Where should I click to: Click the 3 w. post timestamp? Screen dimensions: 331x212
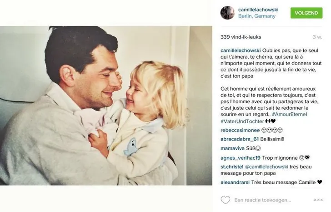click(317, 37)
